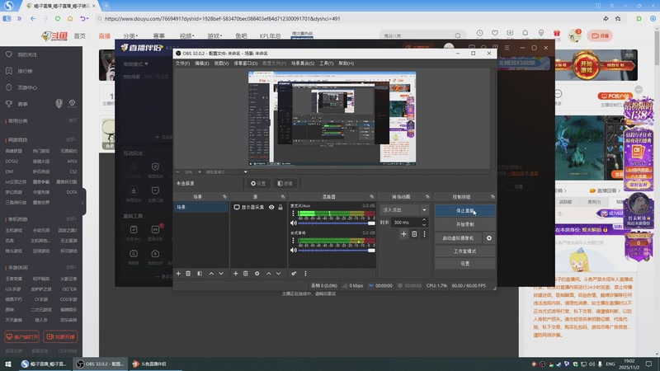
Task: Move source down in the Sources panel
Action: click(278, 274)
